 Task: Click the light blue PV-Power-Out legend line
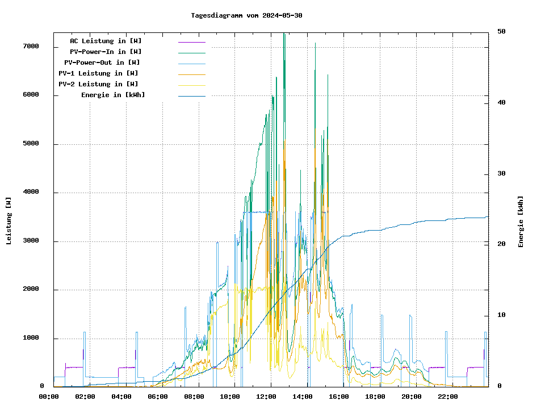coord(191,63)
